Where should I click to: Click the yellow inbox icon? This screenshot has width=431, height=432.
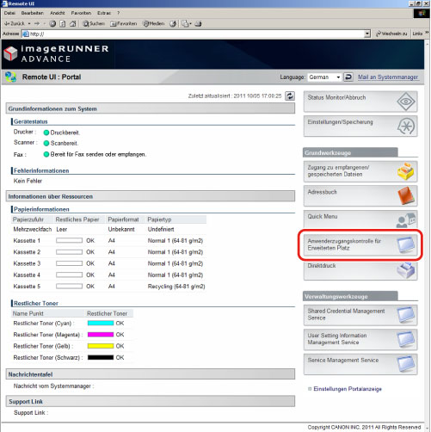tap(406, 171)
